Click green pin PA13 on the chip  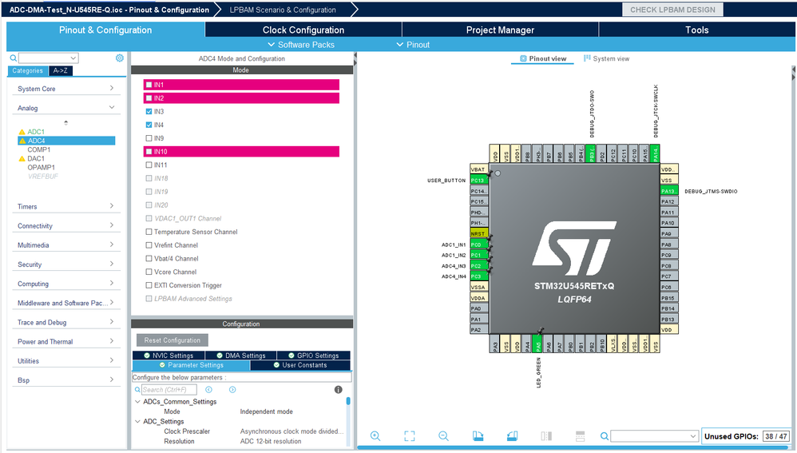pyautogui.click(x=669, y=191)
